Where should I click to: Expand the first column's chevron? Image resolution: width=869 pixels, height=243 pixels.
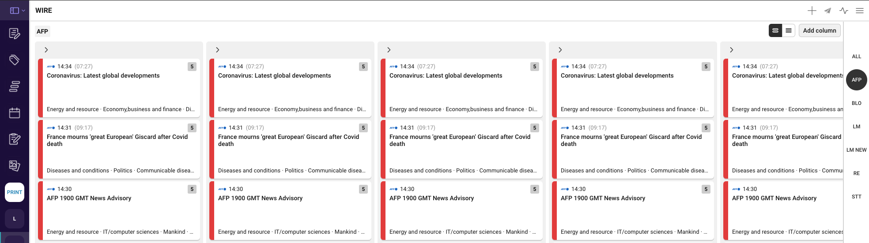click(x=46, y=50)
